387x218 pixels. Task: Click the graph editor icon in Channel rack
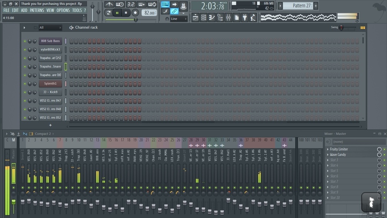click(x=363, y=28)
